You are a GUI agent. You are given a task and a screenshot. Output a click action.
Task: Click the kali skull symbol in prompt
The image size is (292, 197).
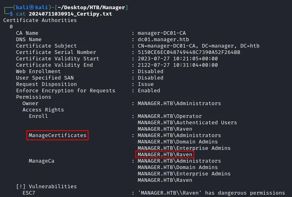pos(32,7)
